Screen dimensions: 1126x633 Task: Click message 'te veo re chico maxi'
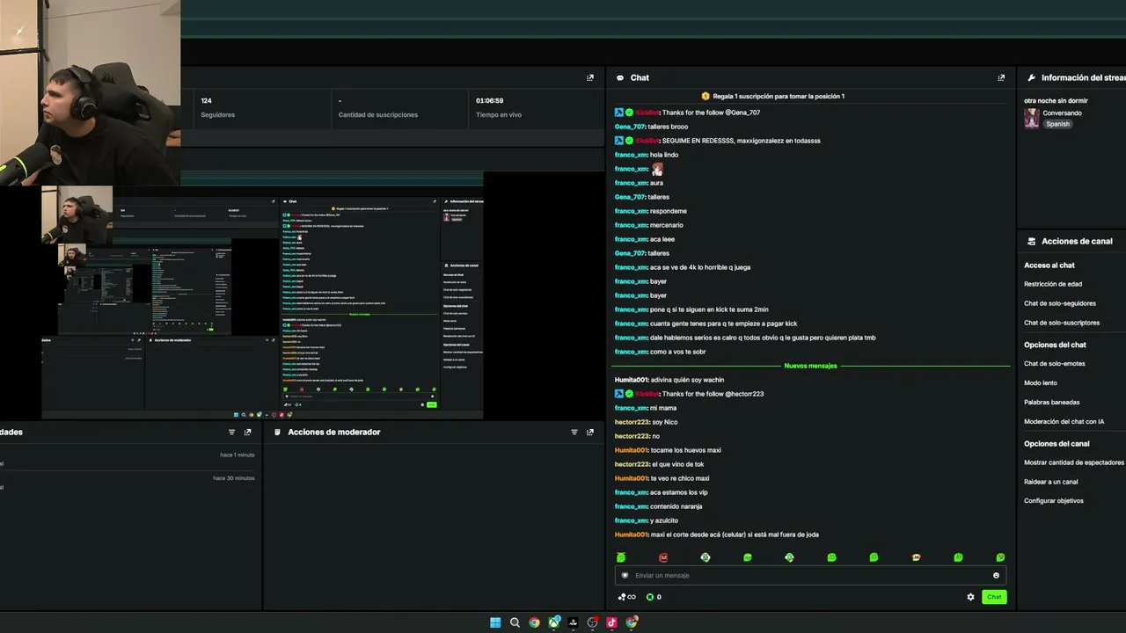pyautogui.click(x=680, y=478)
